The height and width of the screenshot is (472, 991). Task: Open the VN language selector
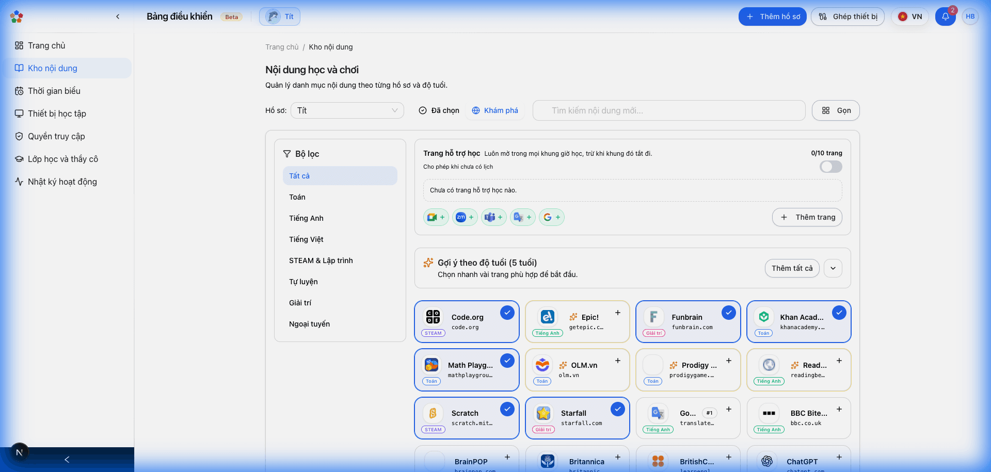pos(910,17)
